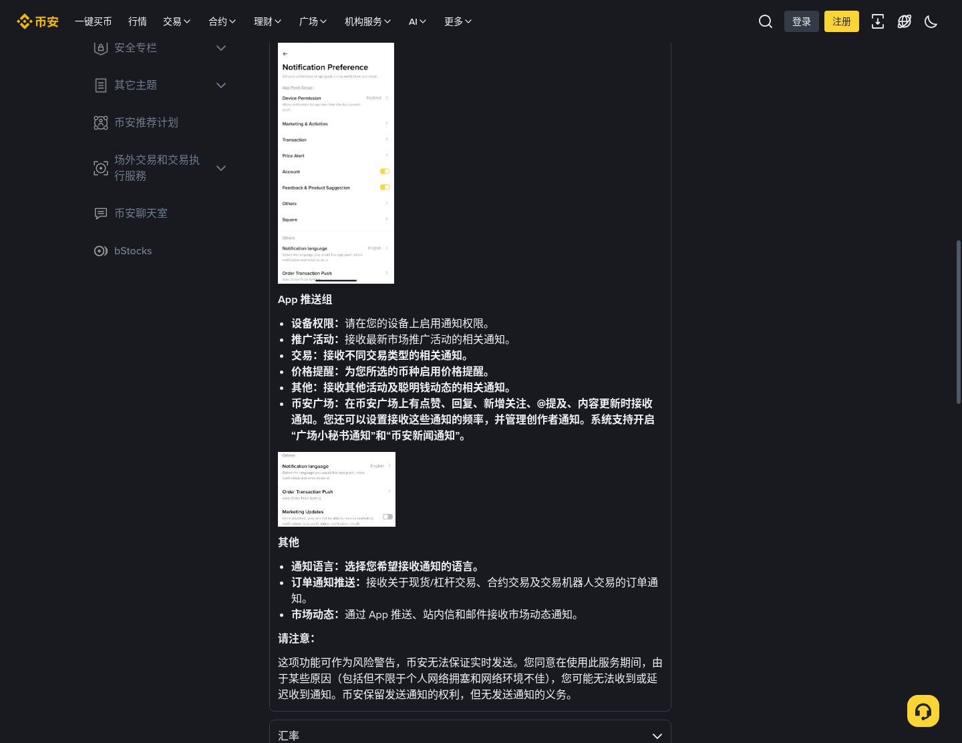Click the 场外交易 sidebar icon
This screenshot has height=743, width=962.
pos(101,168)
